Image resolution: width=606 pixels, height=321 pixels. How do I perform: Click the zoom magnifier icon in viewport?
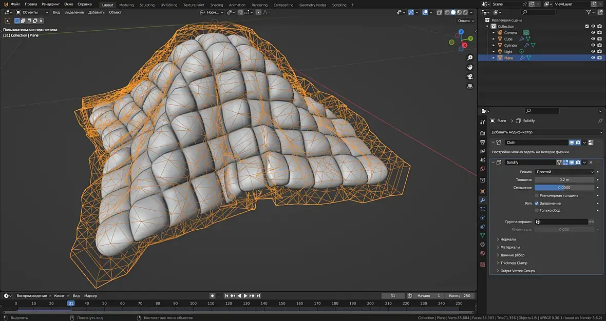pos(470,58)
